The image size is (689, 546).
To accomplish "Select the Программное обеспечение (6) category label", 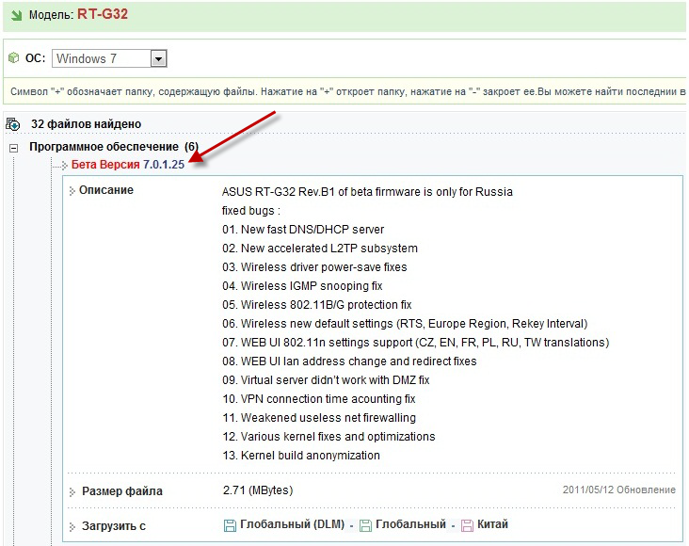I will tap(113, 147).
